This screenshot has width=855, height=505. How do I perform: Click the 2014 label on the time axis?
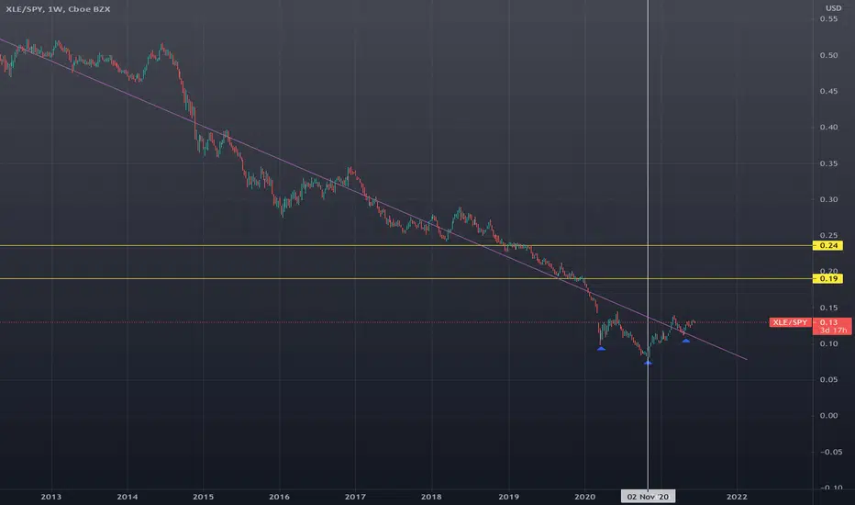point(127,496)
